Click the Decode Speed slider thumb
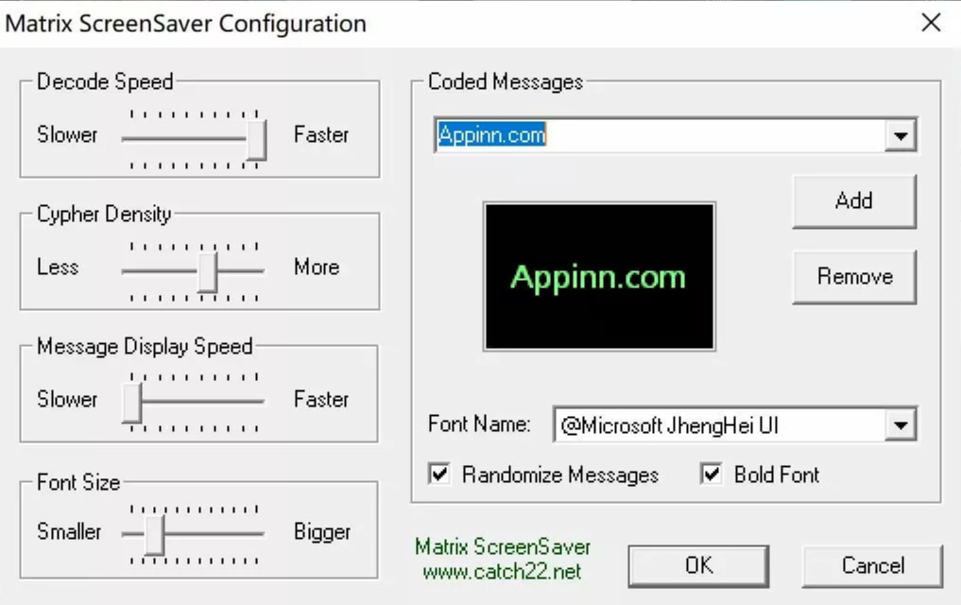961x605 pixels. point(255,139)
